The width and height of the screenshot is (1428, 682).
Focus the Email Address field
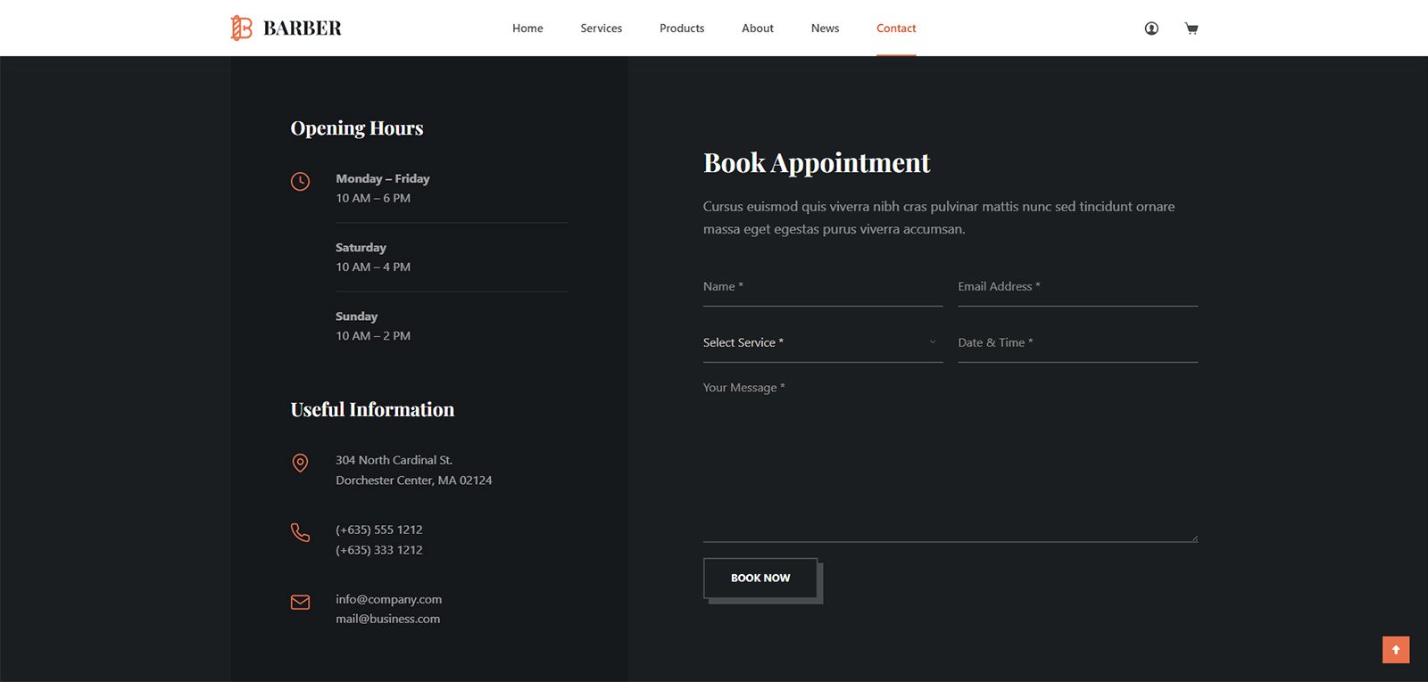tap(1077, 287)
